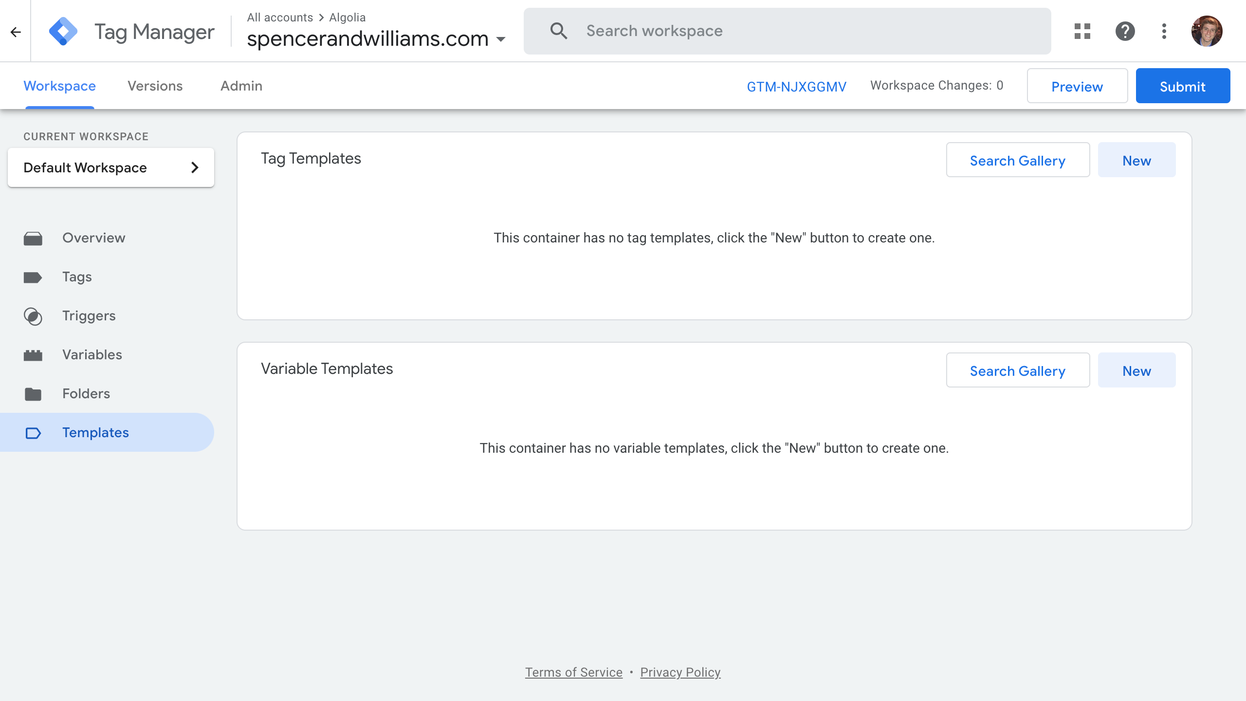Click the Templates outline tag icon
This screenshot has height=701, width=1246.
click(x=33, y=433)
